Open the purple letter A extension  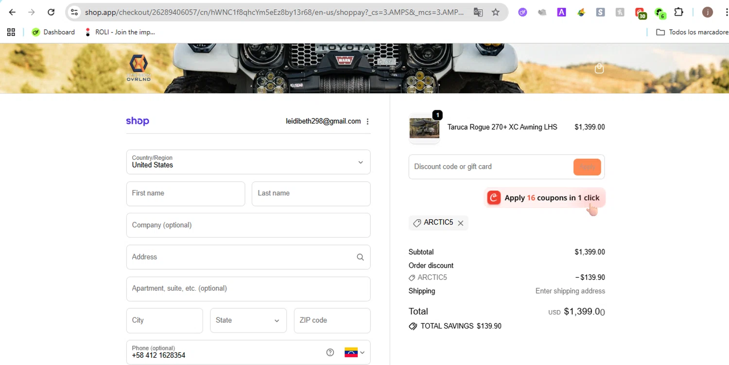pos(561,12)
